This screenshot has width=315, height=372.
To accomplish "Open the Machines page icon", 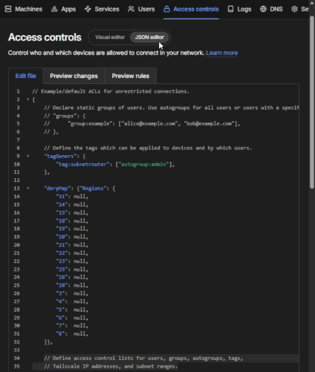I will [x=7, y=9].
